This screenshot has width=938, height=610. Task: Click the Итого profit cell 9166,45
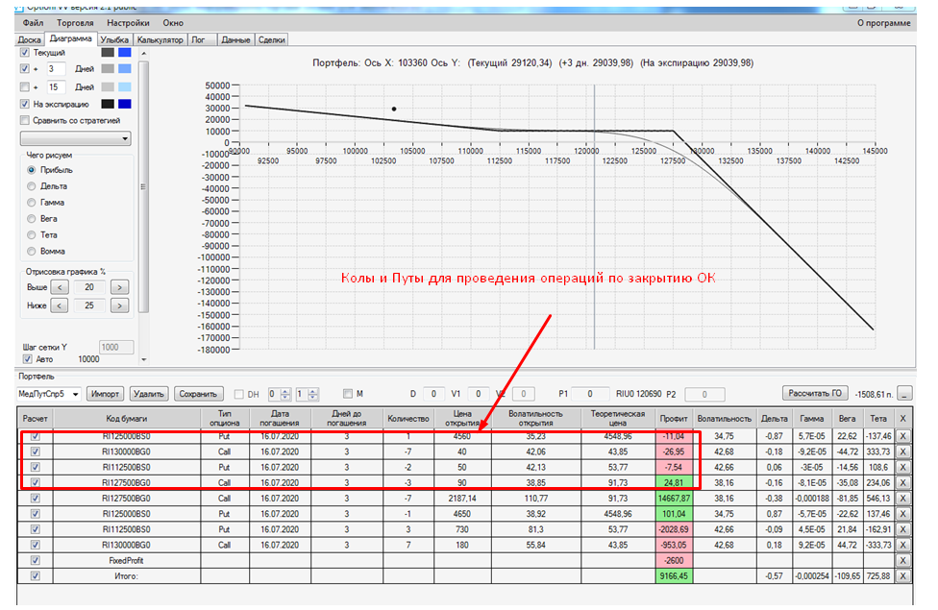pos(674,576)
